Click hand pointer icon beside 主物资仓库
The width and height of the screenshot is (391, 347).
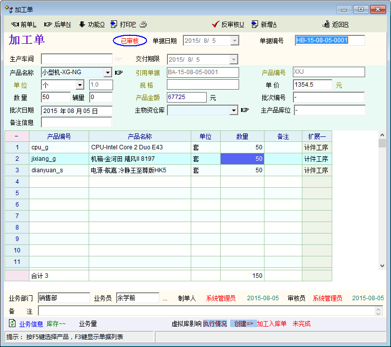point(245,110)
